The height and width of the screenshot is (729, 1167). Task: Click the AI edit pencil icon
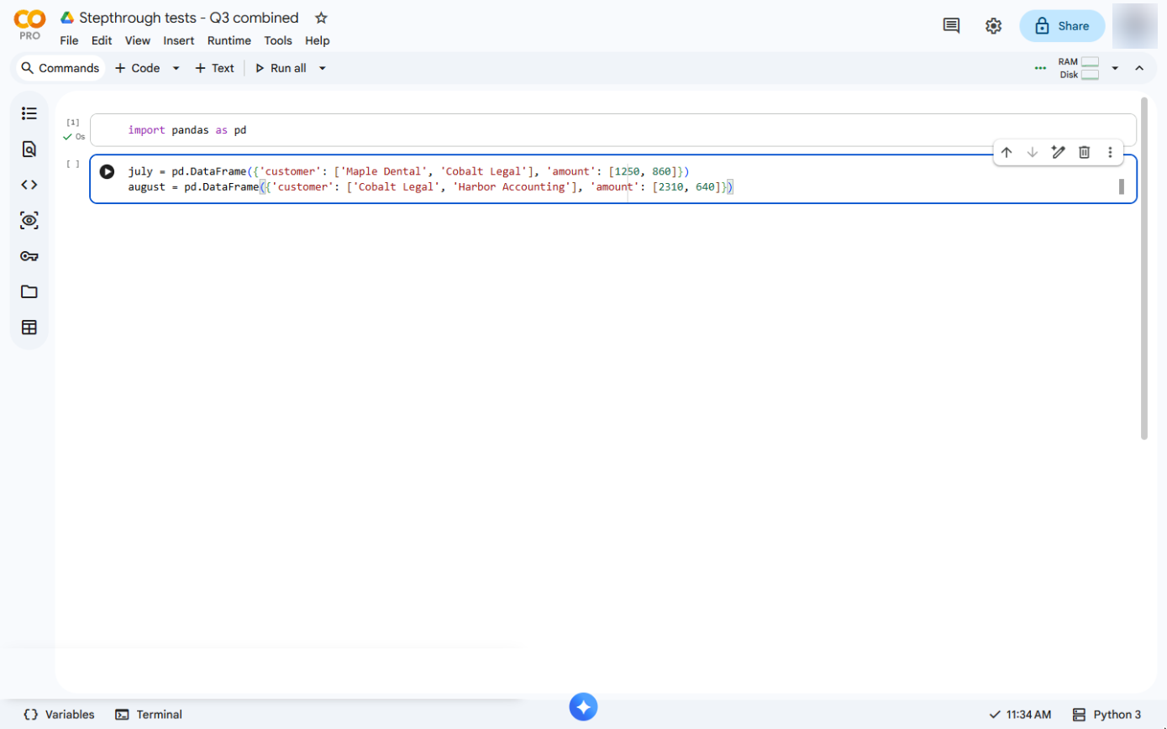pos(1059,152)
